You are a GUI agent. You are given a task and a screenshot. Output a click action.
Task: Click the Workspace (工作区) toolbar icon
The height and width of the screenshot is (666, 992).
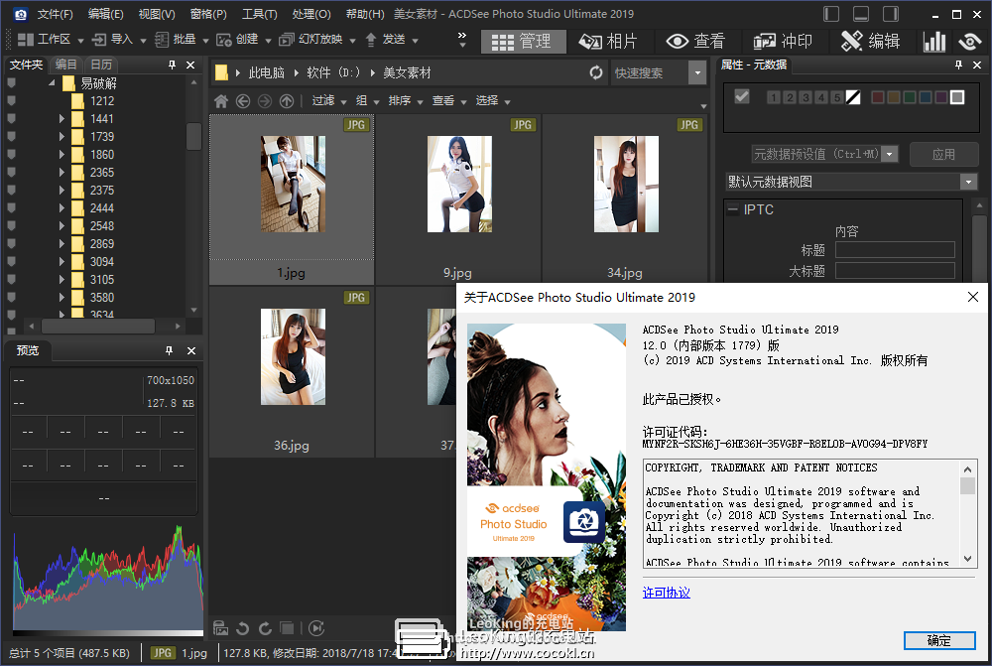pos(26,40)
